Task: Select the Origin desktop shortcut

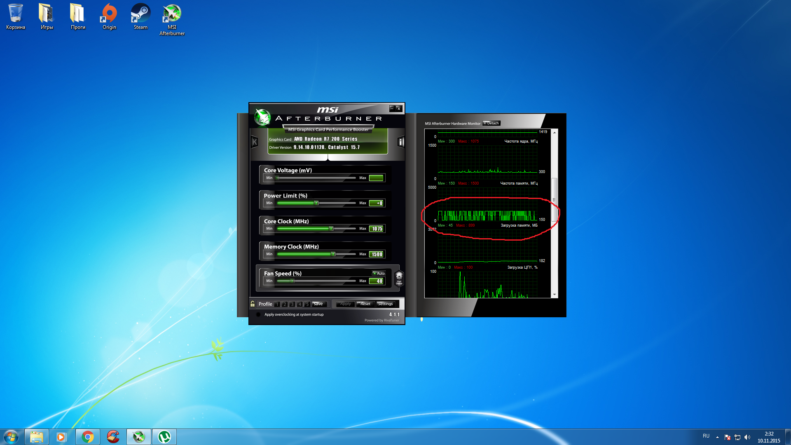Action: tap(109, 16)
